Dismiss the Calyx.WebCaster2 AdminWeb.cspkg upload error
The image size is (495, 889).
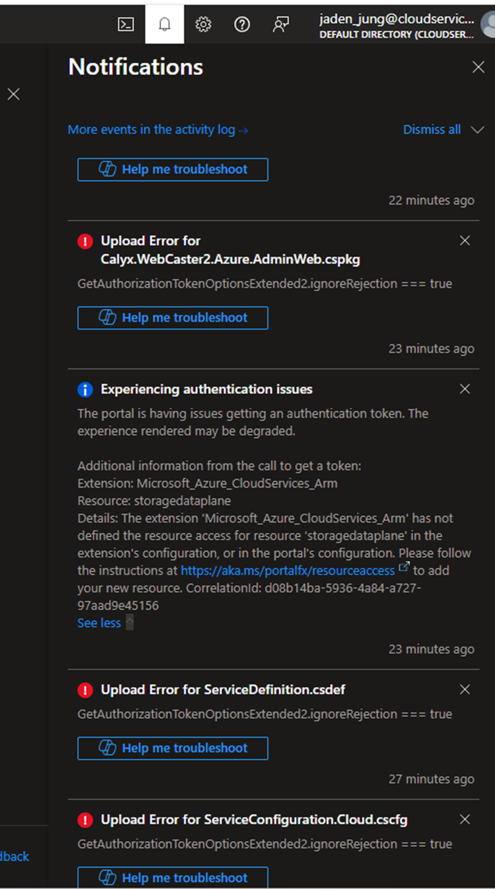465,240
